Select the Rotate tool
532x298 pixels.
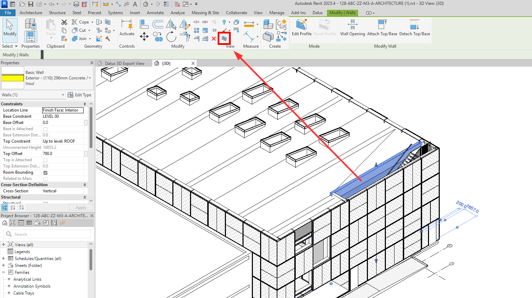pyautogui.click(x=171, y=37)
